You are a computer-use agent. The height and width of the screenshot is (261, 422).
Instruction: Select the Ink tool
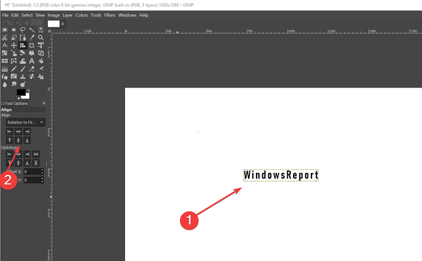5,77
